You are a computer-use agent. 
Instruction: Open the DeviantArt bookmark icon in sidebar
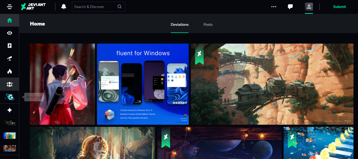point(10,46)
